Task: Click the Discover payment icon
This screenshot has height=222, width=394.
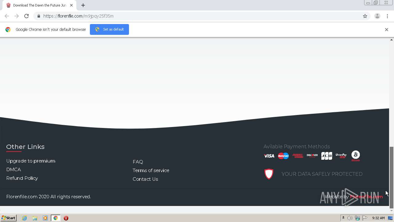Action: (312, 155)
